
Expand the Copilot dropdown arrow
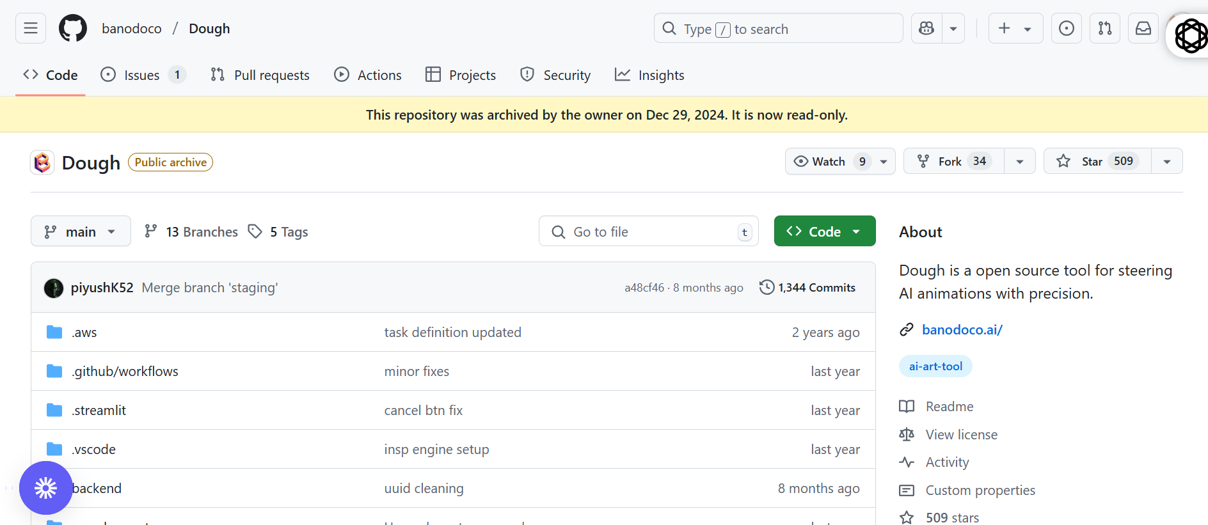[953, 28]
